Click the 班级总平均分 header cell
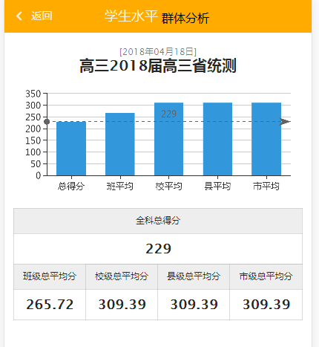This screenshot has width=319, height=347. coord(50,276)
